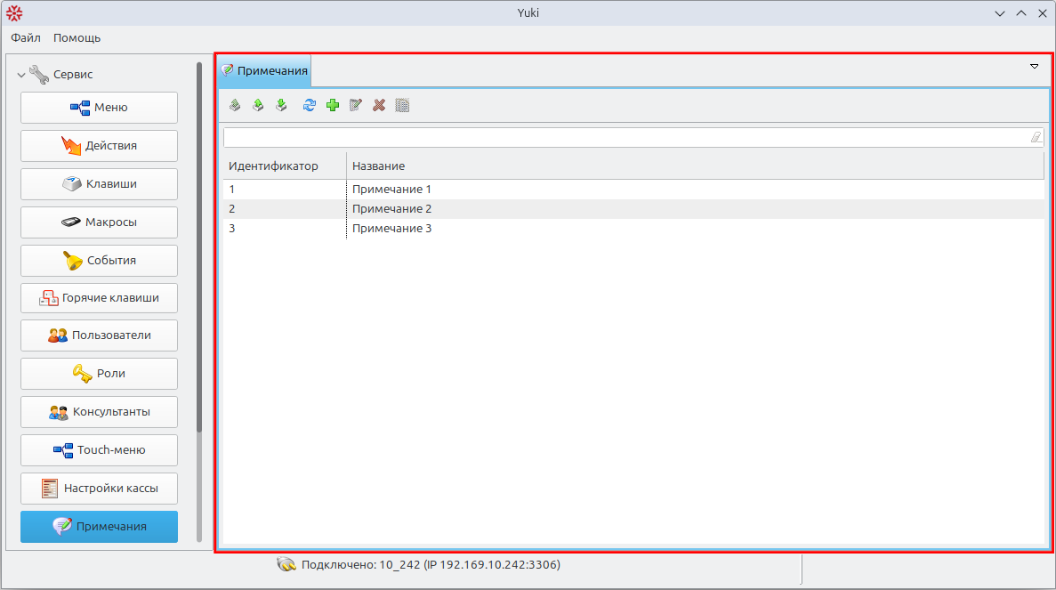This screenshot has width=1056, height=590.
Task: Open the Горячие клавиши section
Action: point(99,298)
